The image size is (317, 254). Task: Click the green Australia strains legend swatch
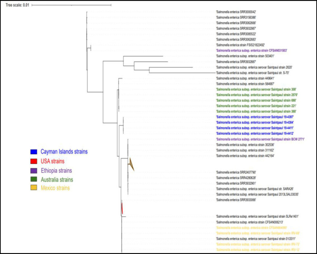34,179
